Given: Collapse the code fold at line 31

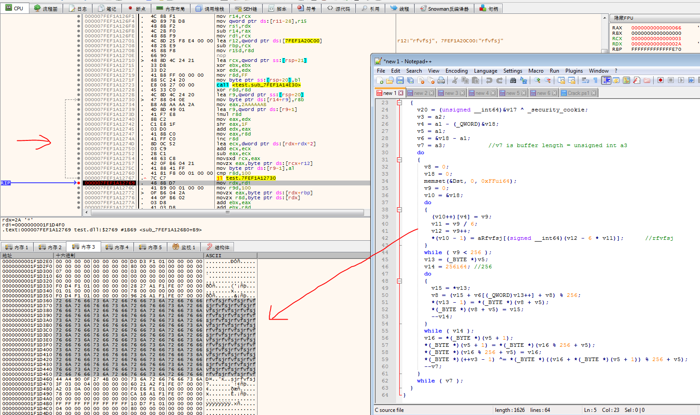Looking at the screenshot, I should [400, 160].
